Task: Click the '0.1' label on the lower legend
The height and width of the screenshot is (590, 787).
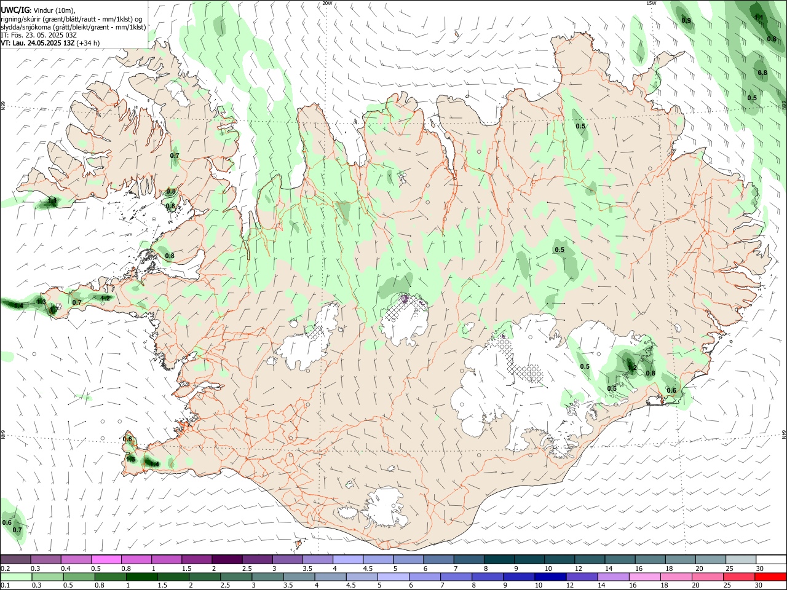Action: click(5, 586)
